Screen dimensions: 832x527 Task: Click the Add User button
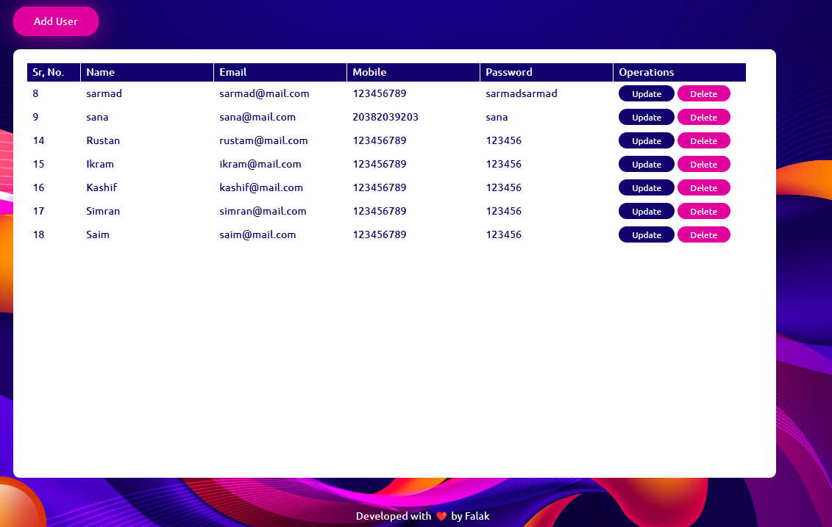56,21
